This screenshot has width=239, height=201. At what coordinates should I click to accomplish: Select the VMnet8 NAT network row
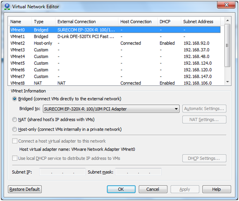pos(115,83)
